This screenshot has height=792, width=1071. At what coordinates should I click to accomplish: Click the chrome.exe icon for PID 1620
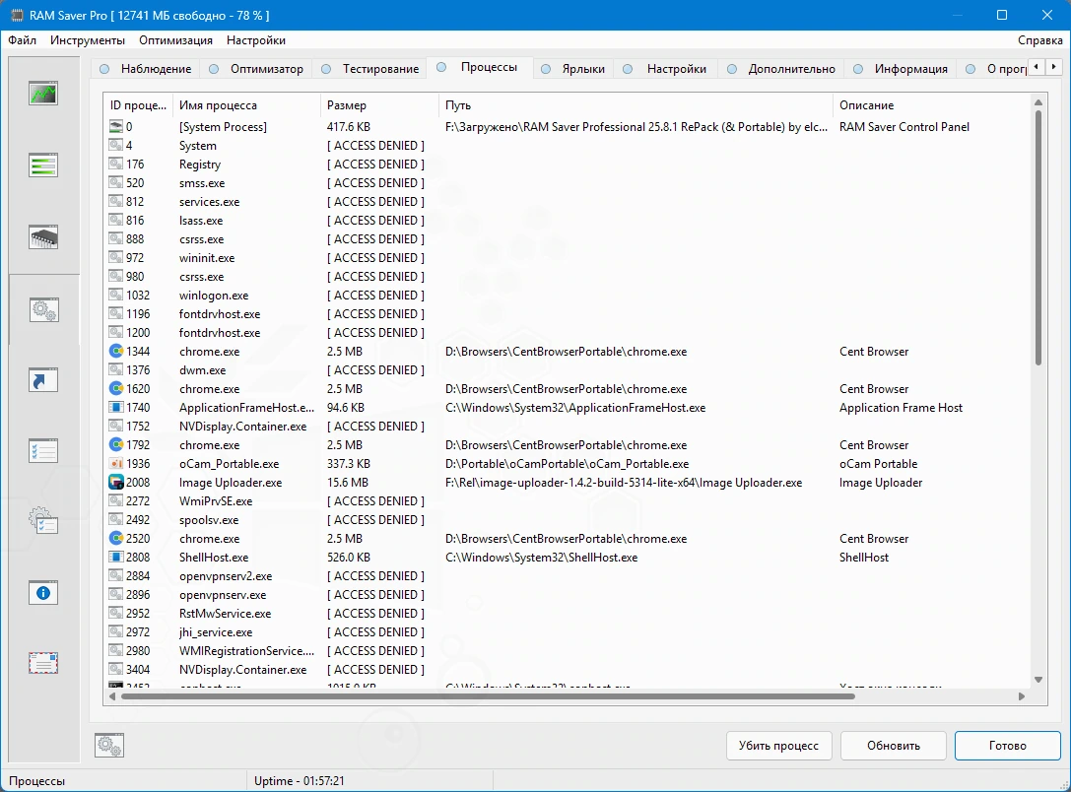click(116, 388)
